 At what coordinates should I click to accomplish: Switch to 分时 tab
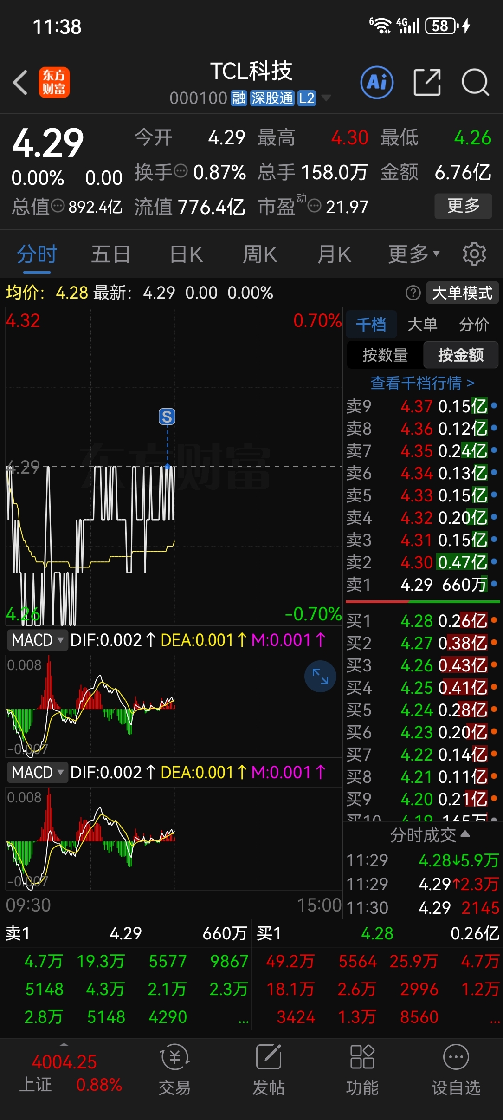tap(37, 254)
